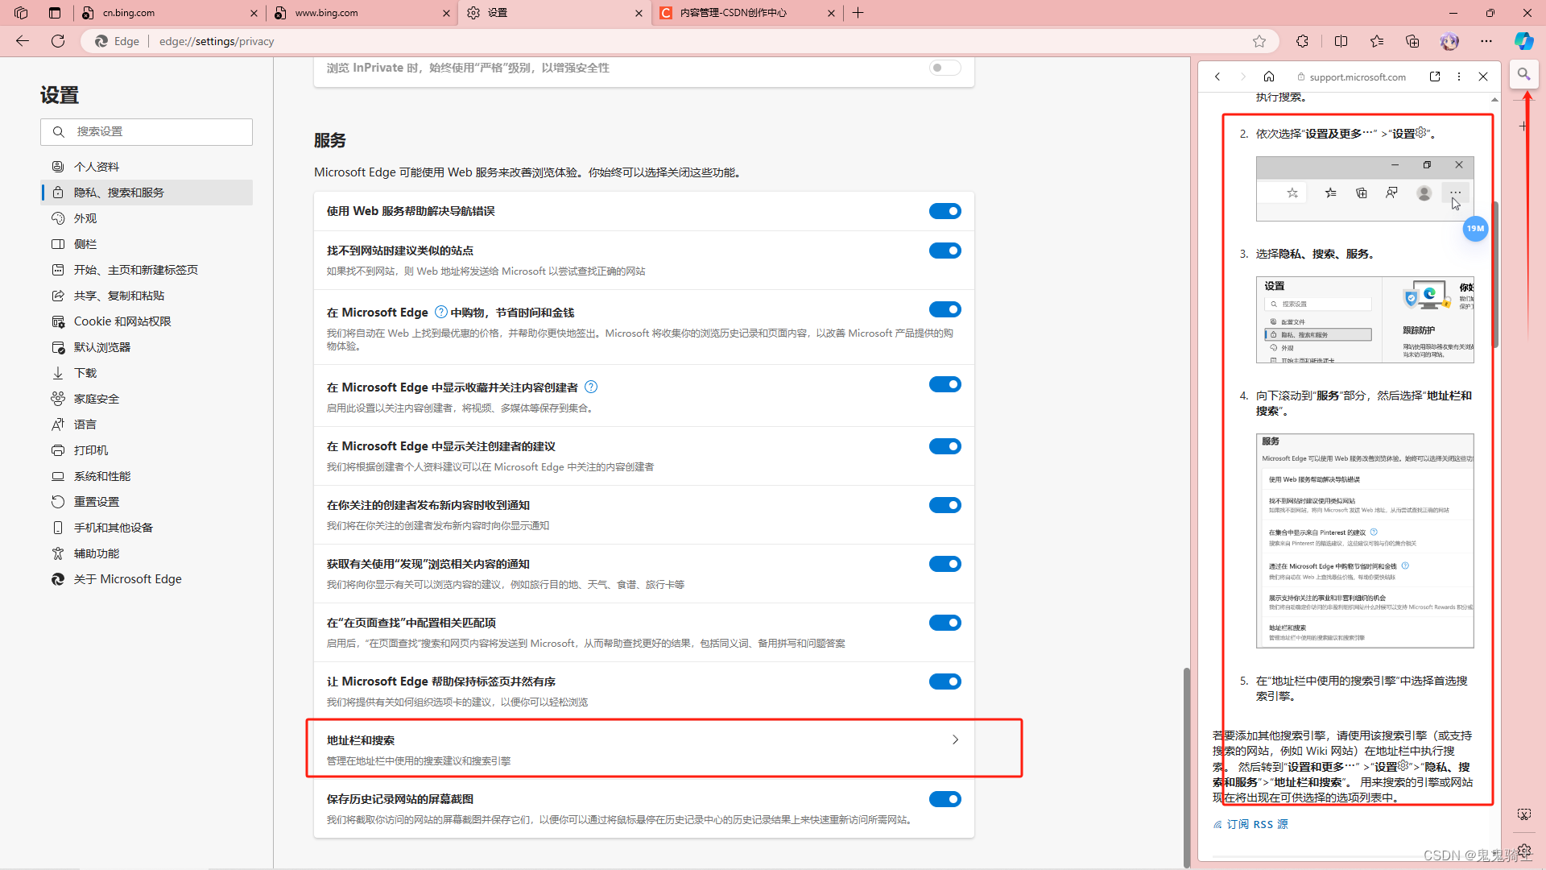Open the Favorites star-list icon
1546x870 pixels.
click(x=1377, y=41)
